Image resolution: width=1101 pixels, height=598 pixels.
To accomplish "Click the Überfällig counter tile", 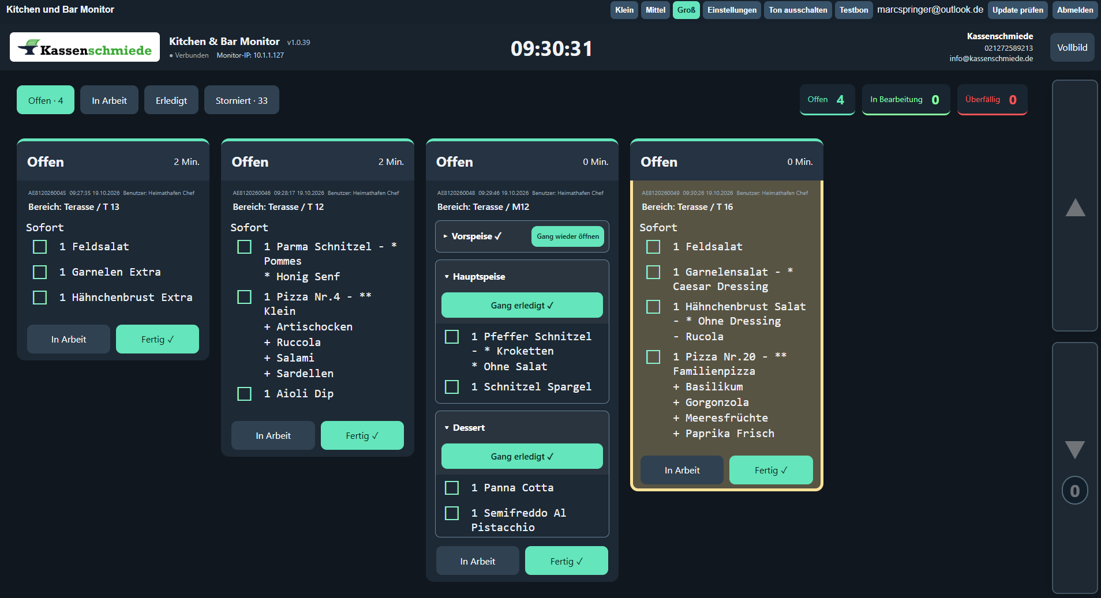I will [992, 100].
